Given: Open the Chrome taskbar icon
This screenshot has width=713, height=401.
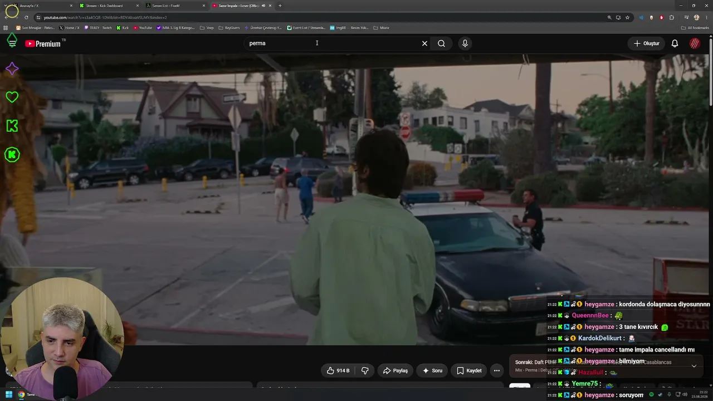Looking at the screenshot, I should click(22, 394).
